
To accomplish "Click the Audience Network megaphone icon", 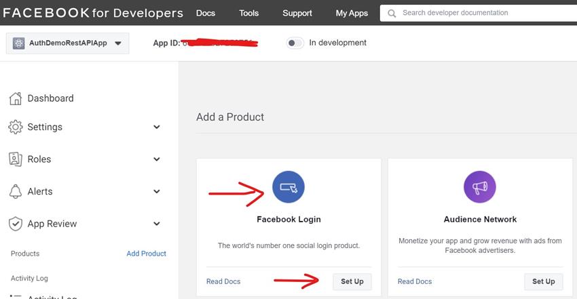I will click(480, 187).
